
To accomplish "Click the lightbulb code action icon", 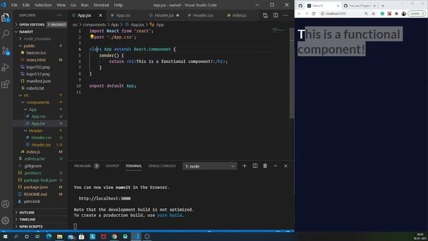I will click(92, 37).
